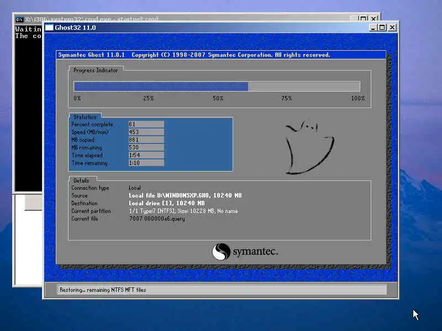Screen dimensions: 442x331
Task: Close the cmd.exe window behind
Action: (373, 19)
